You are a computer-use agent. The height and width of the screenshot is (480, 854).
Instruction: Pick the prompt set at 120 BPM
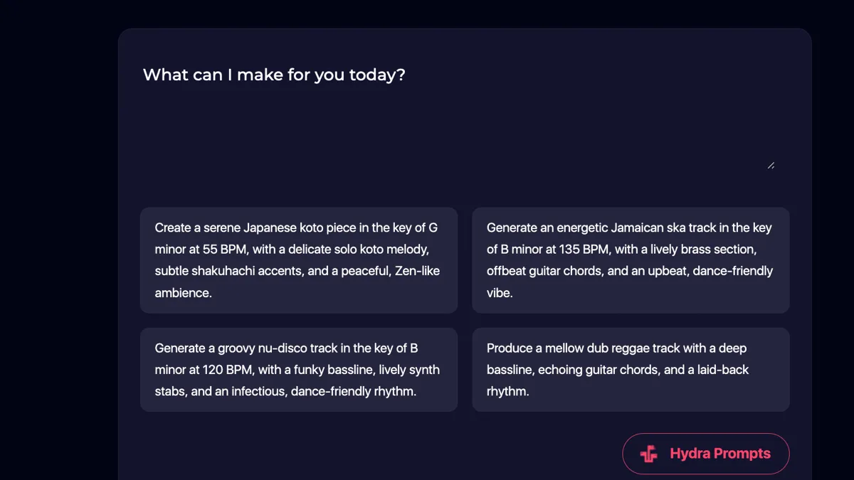299,370
